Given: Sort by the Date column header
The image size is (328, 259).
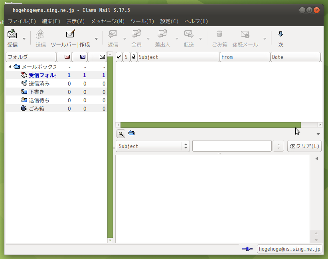Looking at the screenshot, I should [295, 57].
